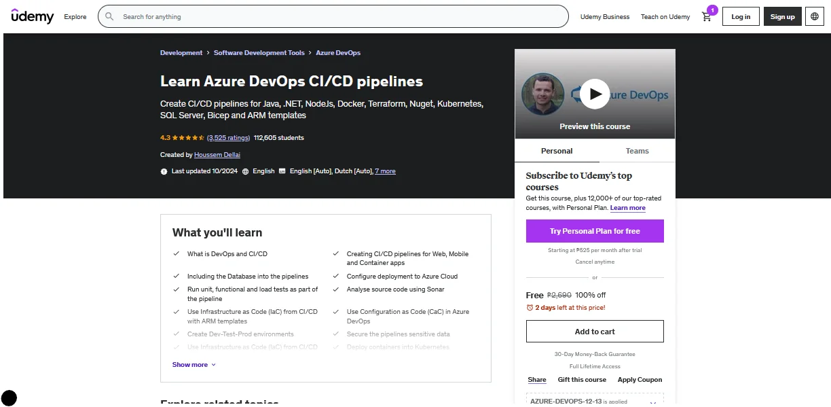
Task: Click the instructor photo thumbnail
Action: click(x=543, y=94)
